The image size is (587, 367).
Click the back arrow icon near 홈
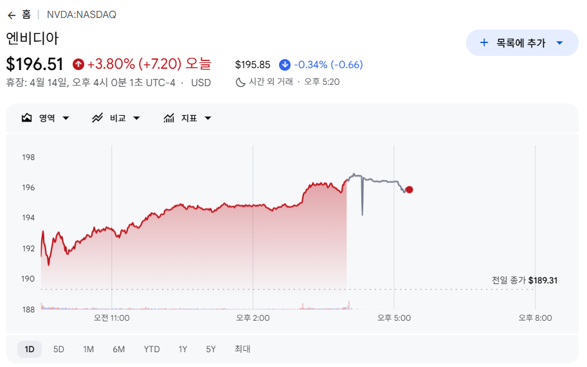(11, 15)
